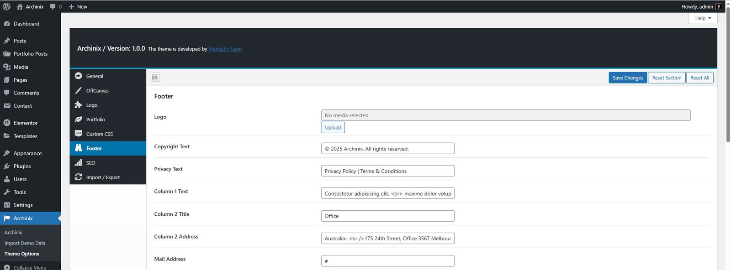Open Plugins in the admin sidebar
731x270 pixels.
coord(22,166)
